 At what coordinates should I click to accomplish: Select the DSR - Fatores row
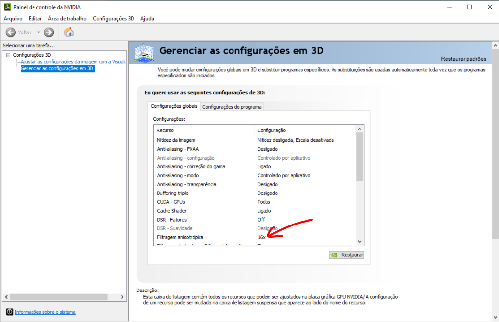(x=255, y=220)
